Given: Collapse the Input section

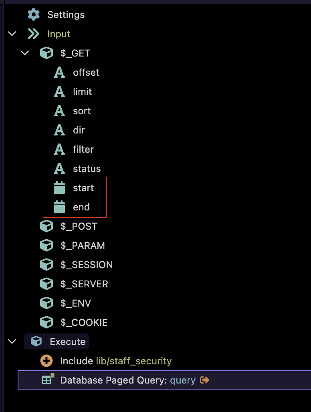Looking at the screenshot, I should pos(12,34).
